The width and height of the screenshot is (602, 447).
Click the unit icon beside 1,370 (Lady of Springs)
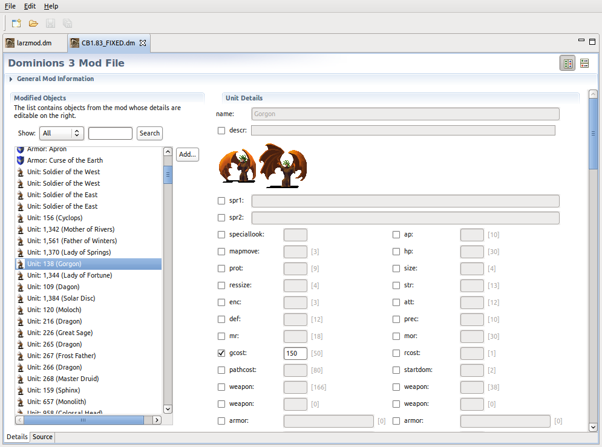[21, 252]
